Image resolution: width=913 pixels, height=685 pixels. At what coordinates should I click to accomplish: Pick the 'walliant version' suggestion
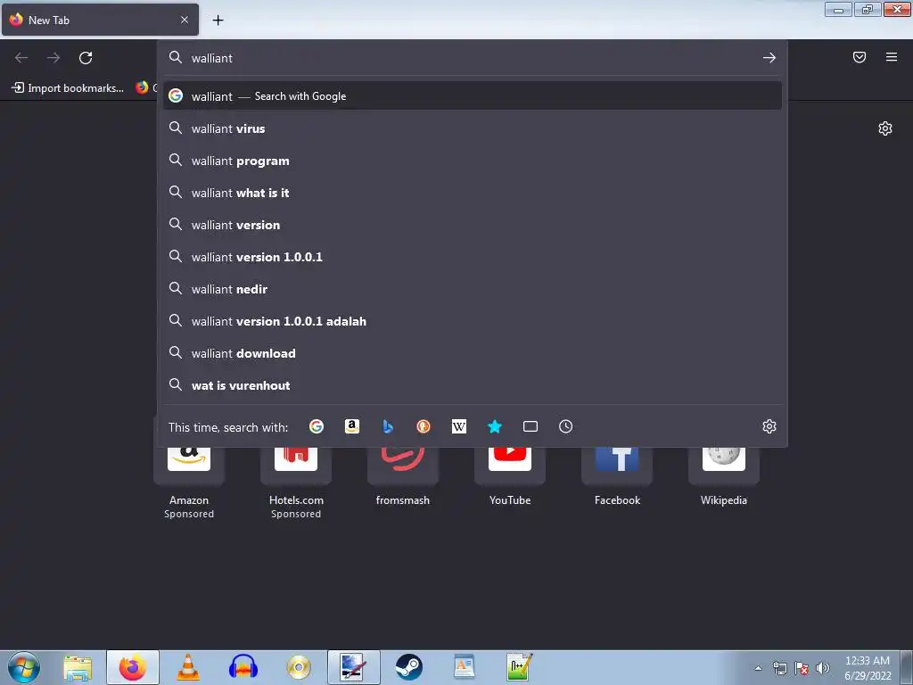point(473,224)
